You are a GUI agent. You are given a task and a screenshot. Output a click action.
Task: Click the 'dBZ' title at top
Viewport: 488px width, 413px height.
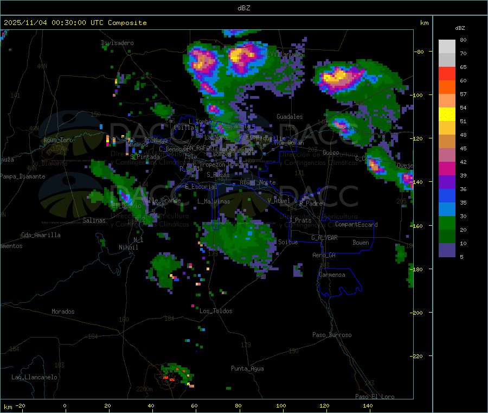coord(243,8)
